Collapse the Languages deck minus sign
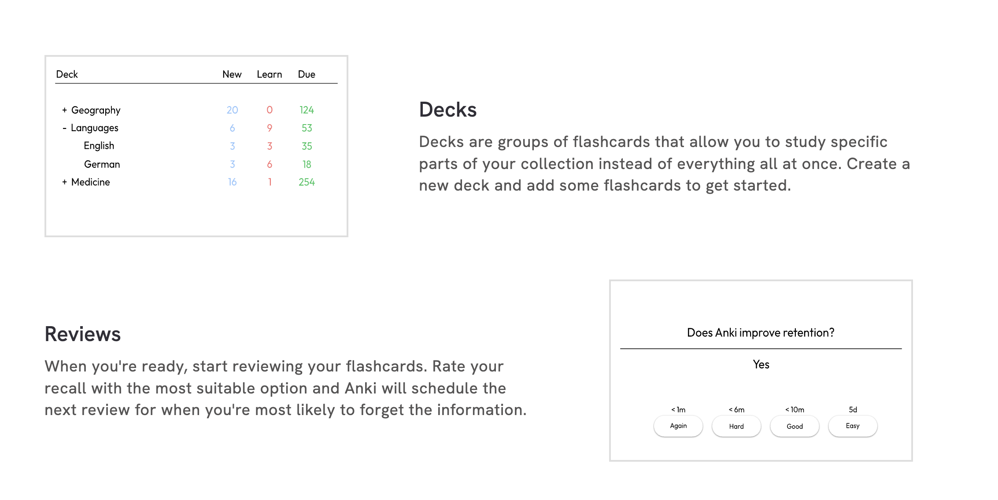This screenshot has width=998, height=500. (64, 128)
